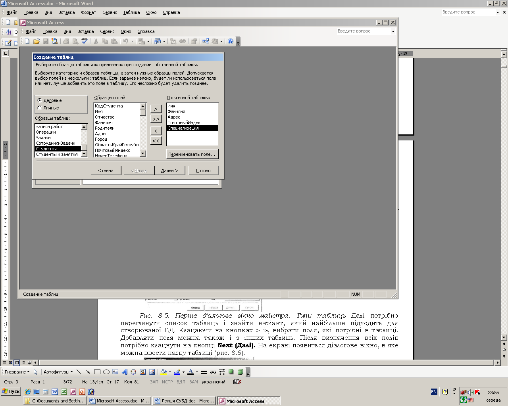Open Справка menu in Word
Image resolution: width=508 pixels, height=406 pixels.
171,12
